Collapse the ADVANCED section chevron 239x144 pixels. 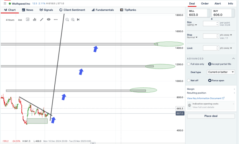(233, 59)
